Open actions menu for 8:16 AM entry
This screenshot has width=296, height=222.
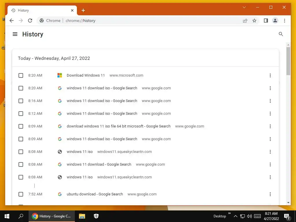click(270, 101)
